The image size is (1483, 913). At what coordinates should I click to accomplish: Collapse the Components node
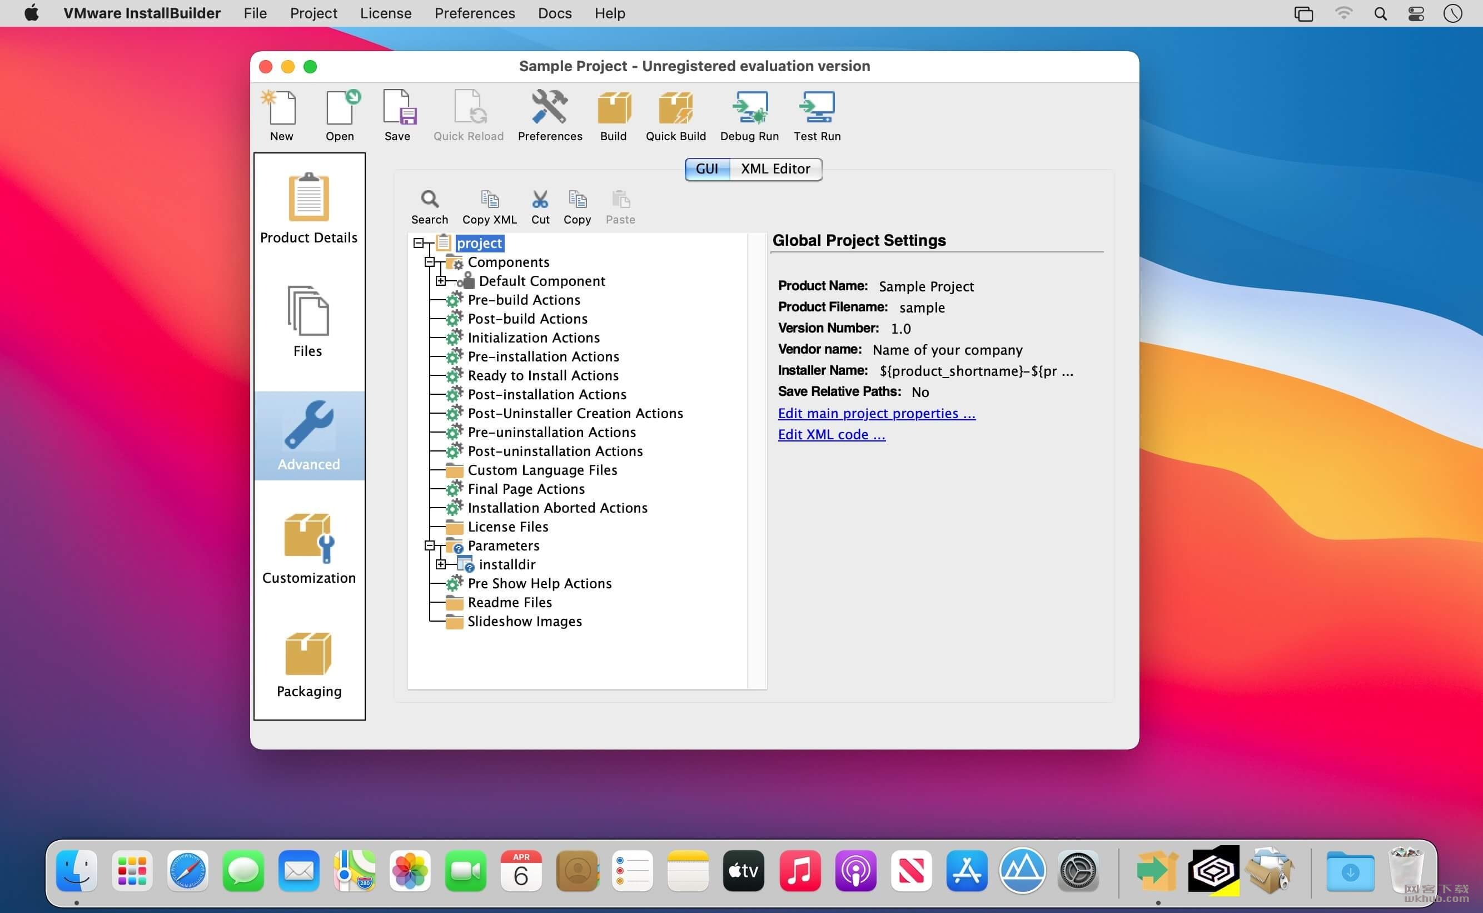[430, 261]
